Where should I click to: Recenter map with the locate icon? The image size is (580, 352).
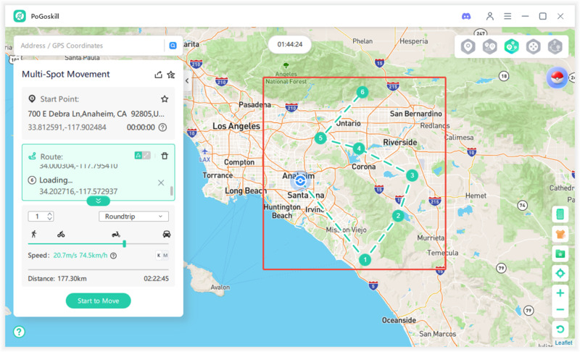pyautogui.click(x=560, y=273)
